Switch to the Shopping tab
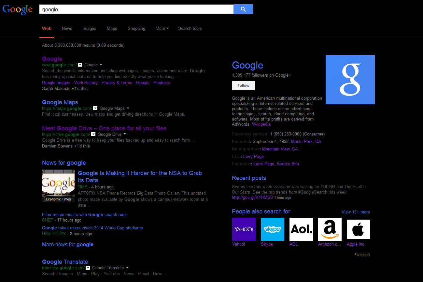 (x=136, y=28)
